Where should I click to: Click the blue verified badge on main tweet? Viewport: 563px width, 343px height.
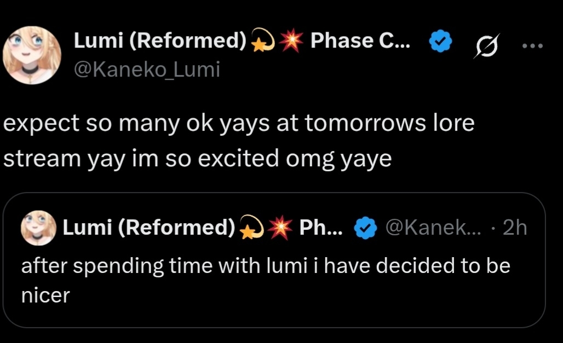pyautogui.click(x=440, y=43)
